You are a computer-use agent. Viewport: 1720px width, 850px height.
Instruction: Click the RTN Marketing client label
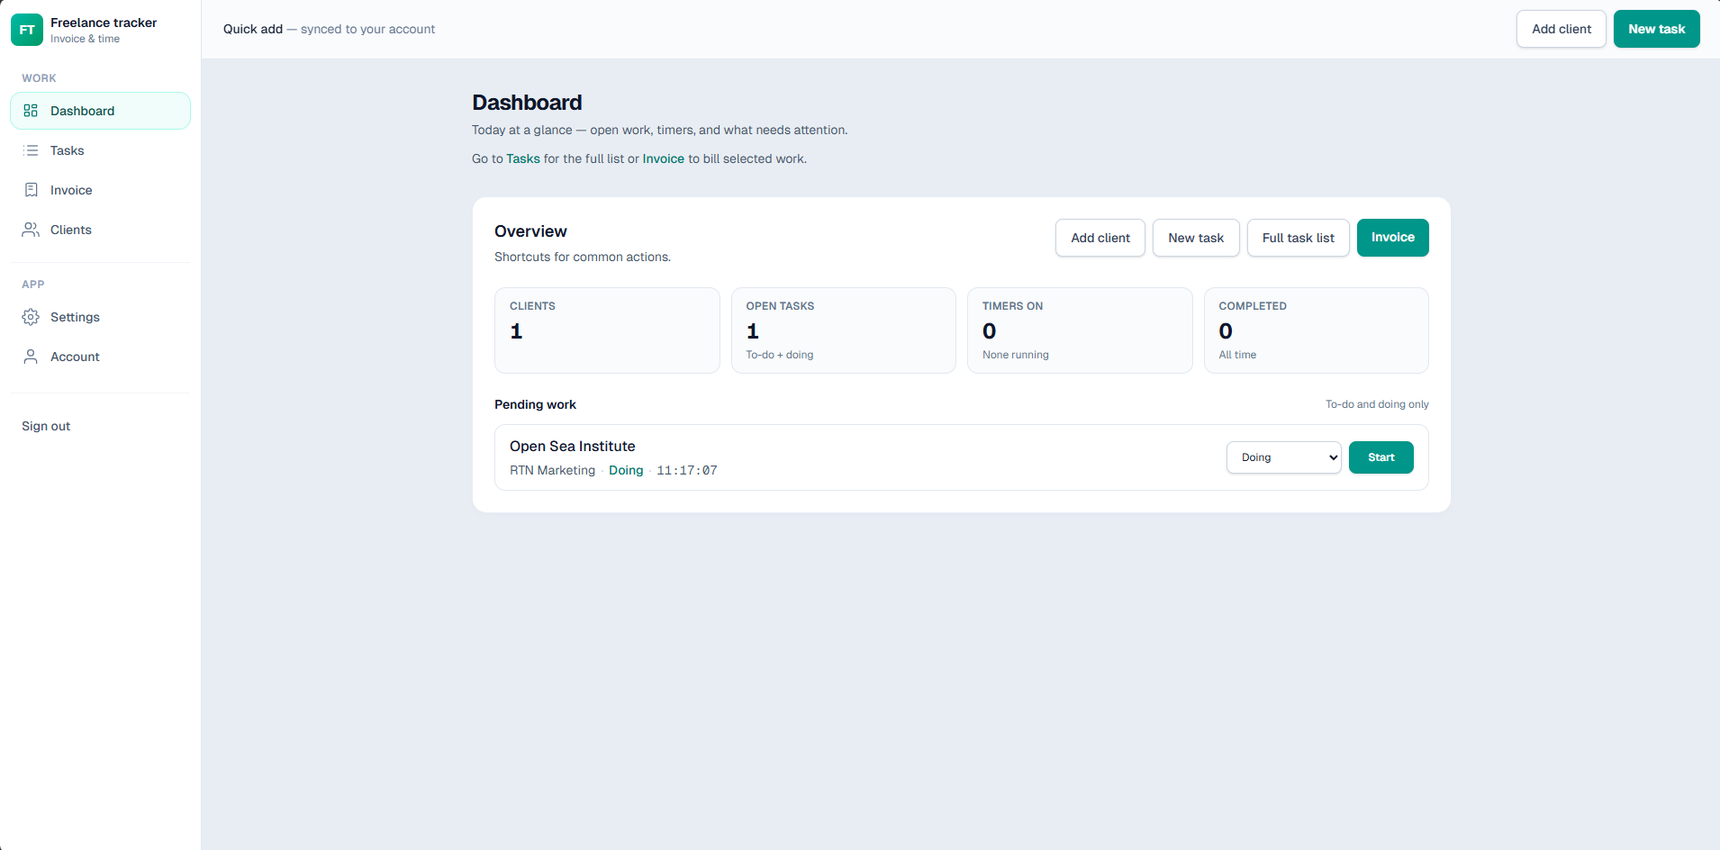click(x=552, y=470)
